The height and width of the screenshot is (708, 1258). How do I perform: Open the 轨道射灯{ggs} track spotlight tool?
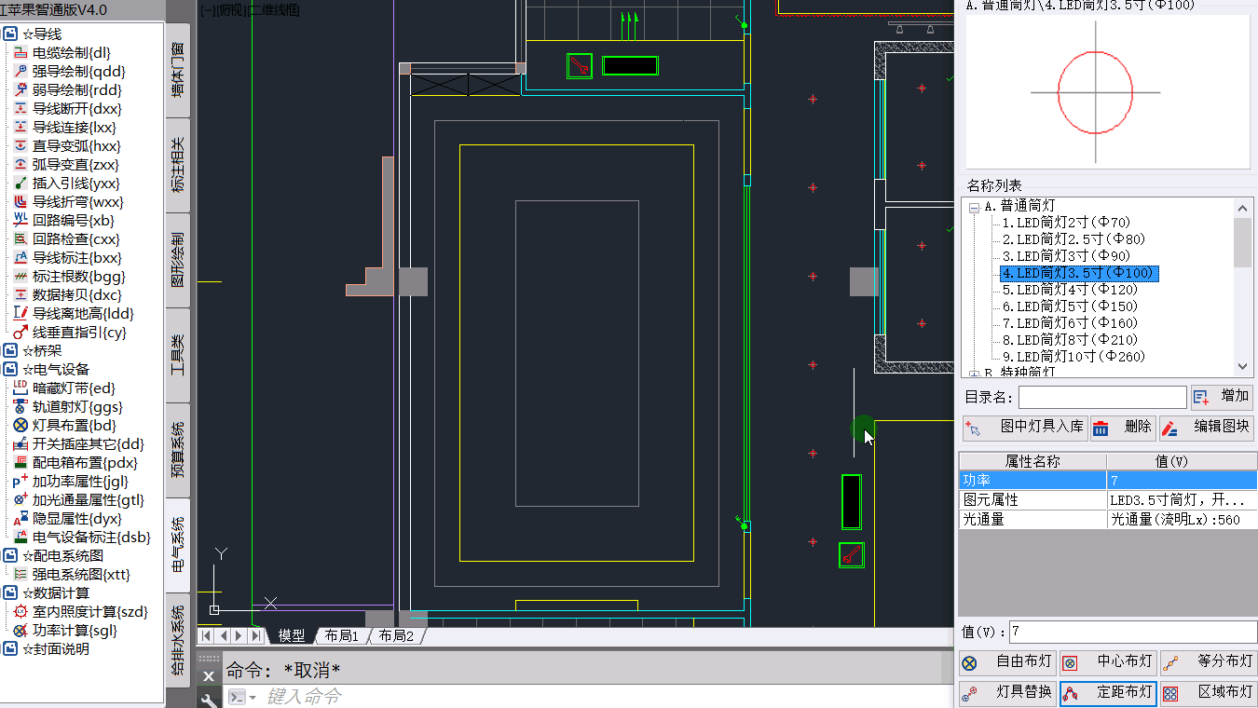21,407
